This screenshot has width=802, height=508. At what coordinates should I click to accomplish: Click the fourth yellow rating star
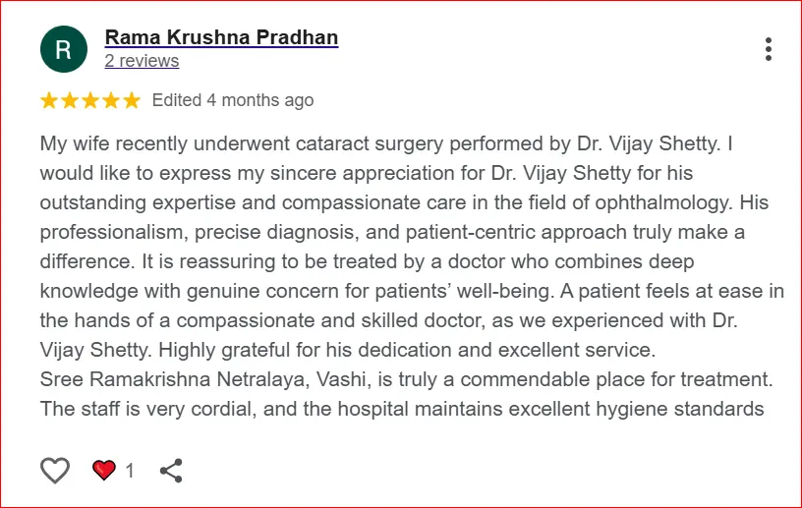[x=110, y=100]
